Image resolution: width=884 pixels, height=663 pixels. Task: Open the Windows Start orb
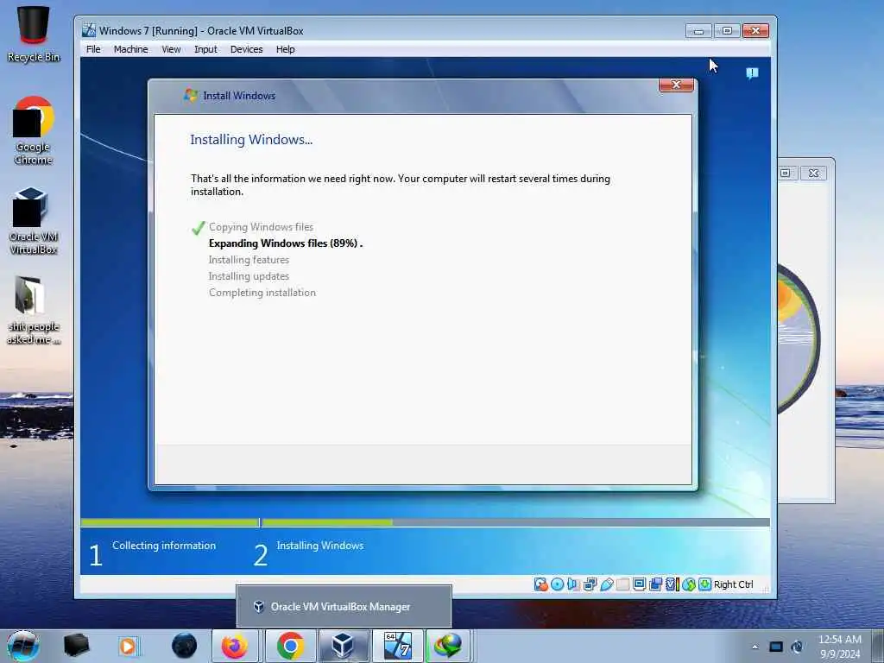(23, 646)
